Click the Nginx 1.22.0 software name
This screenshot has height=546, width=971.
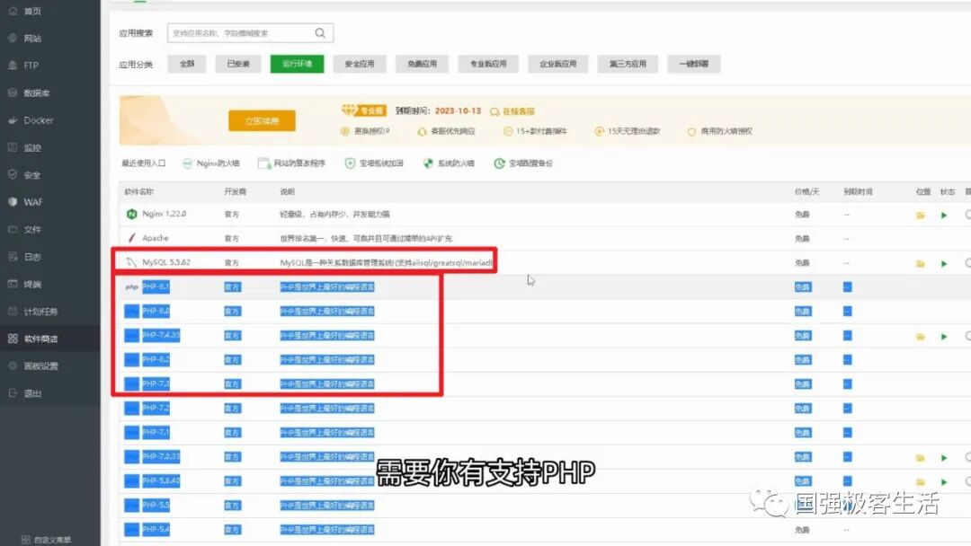[165, 214]
